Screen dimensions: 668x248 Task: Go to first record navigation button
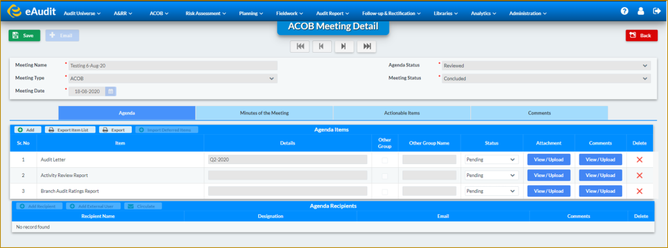(300, 46)
